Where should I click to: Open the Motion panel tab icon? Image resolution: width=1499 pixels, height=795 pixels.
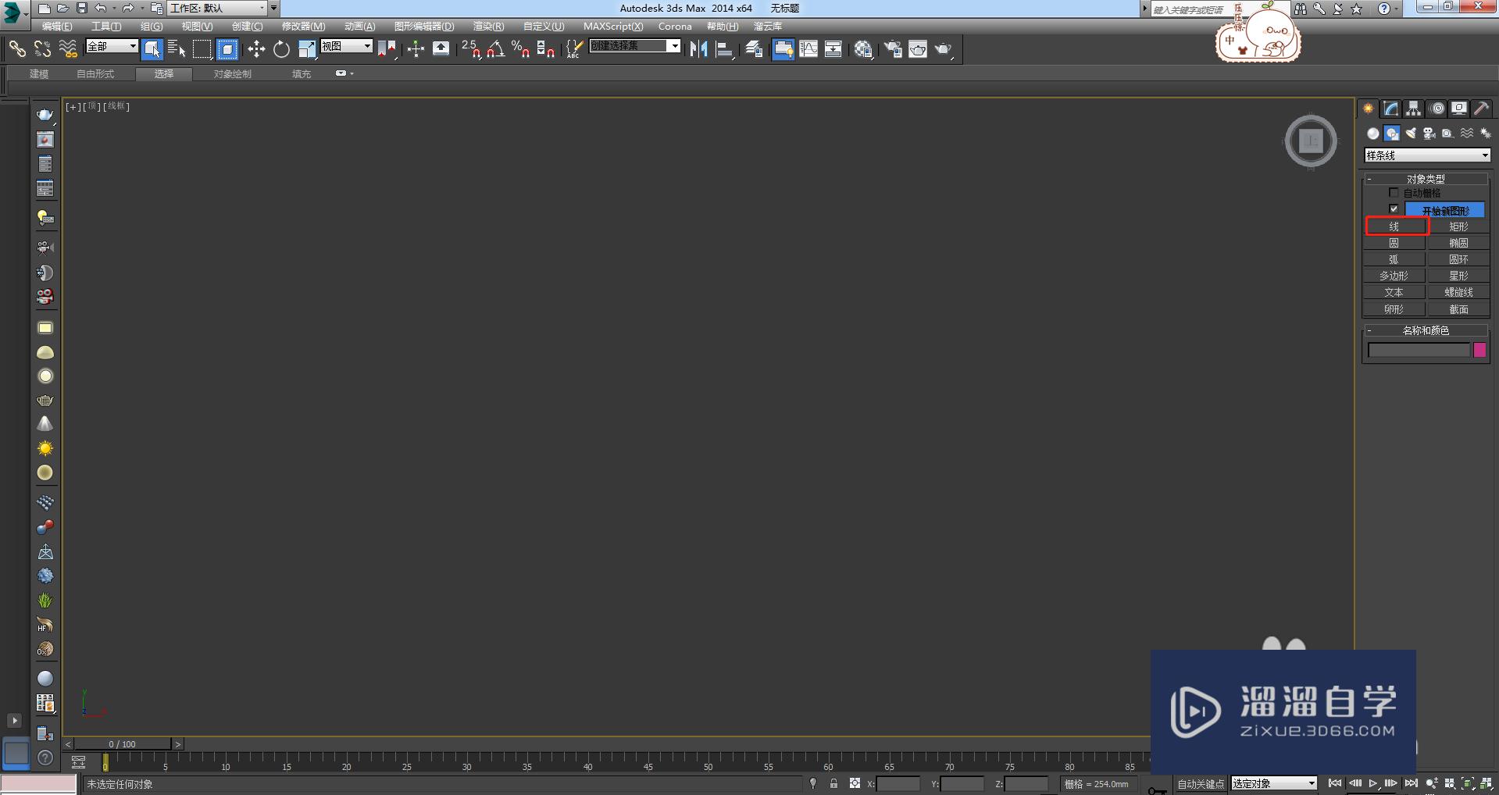pyautogui.click(x=1437, y=109)
